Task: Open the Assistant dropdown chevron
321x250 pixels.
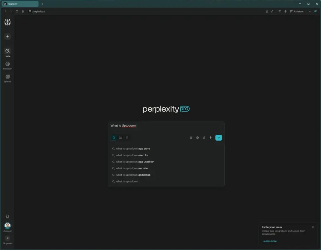Action: (310, 11)
